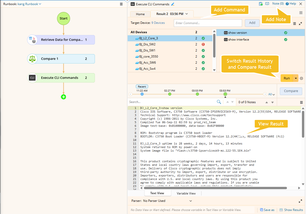The height and width of the screenshot is (214, 306).
Task: Open run settings gear icon
Action: tap(301, 78)
